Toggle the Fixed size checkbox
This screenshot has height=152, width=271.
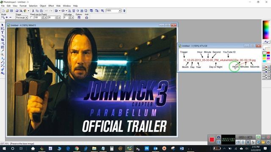click(x=31, y=17)
